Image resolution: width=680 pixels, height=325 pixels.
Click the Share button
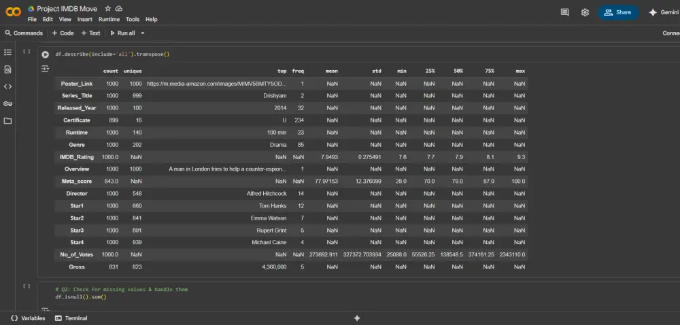(617, 12)
